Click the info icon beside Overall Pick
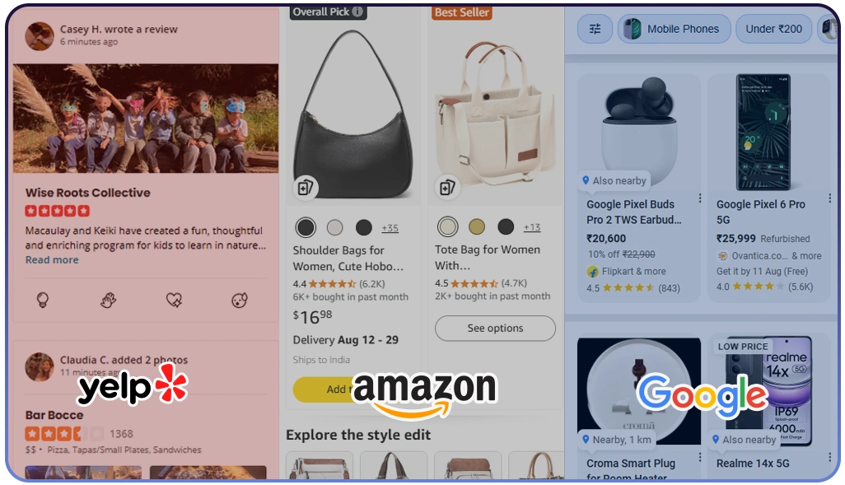The width and height of the screenshot is (845, 485). pyautogui.click(x=357, y=12)
